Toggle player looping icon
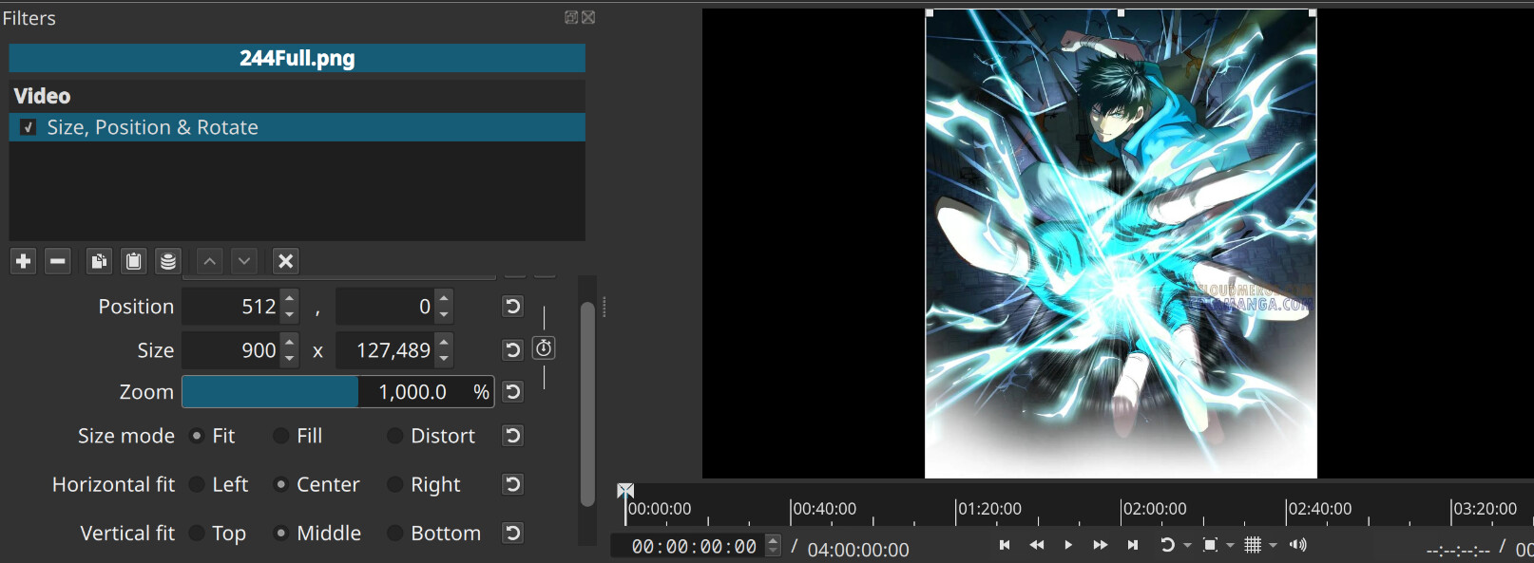 [1167, 545]
